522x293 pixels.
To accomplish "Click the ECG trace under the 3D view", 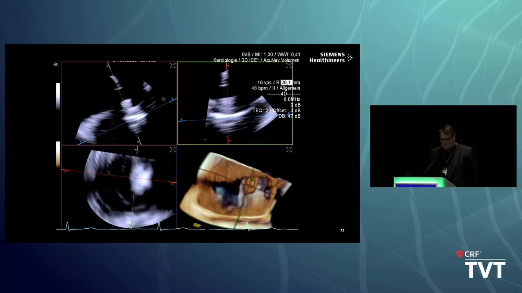I will pyautogui.click(x=253, y=227).
